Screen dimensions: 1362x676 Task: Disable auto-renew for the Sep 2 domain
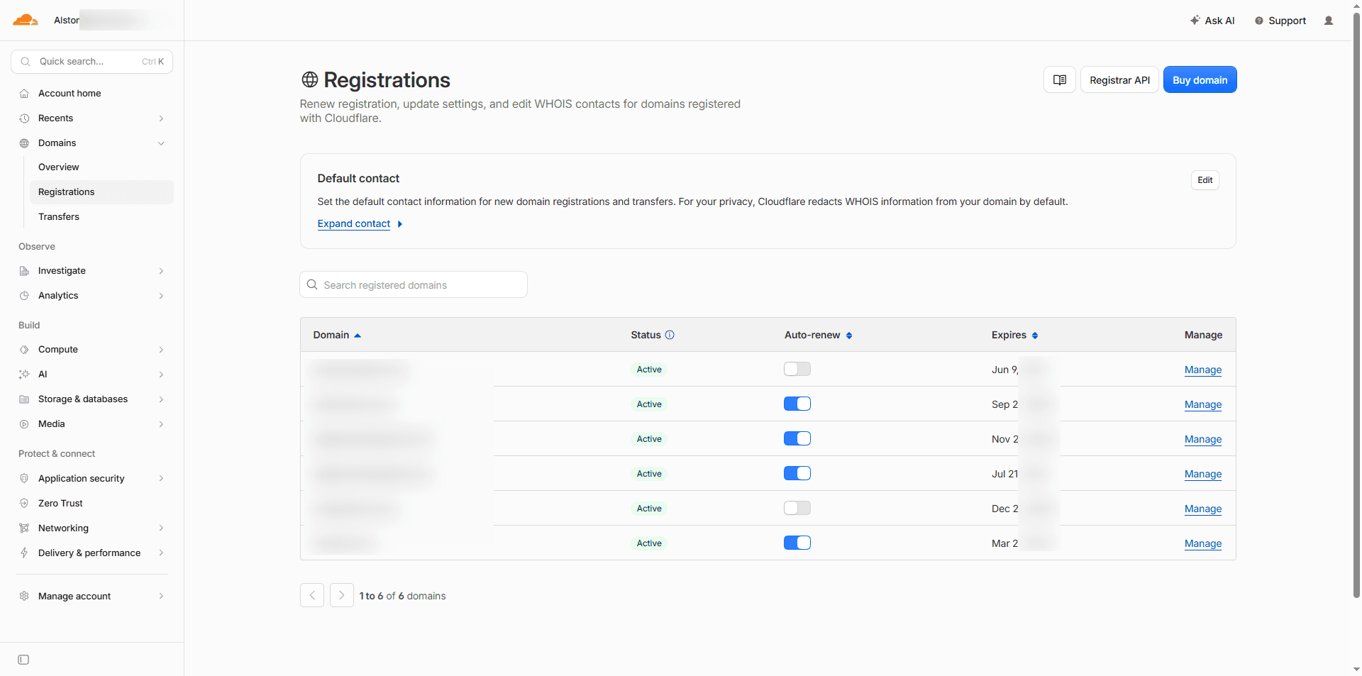click(x=797, y=404)
